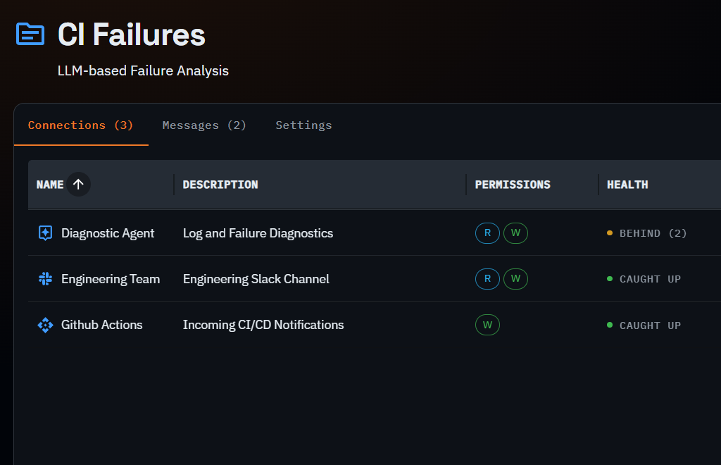Open the Settings tab
Screen dimensions: 721x465
[x=303, y=125]
